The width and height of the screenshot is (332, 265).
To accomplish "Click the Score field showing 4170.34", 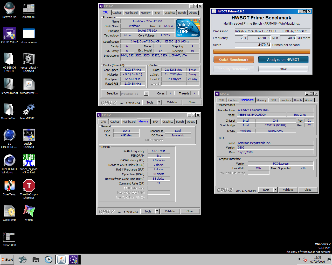I will [253, 45].
